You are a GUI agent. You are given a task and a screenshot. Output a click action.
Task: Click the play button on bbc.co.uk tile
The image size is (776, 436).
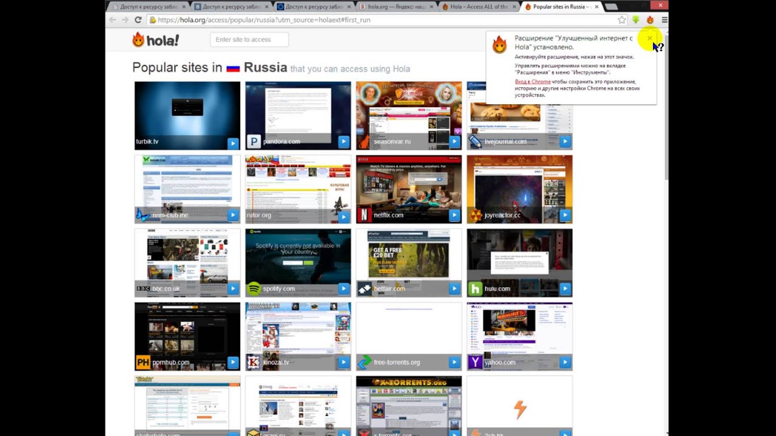(x=233, y=289)
